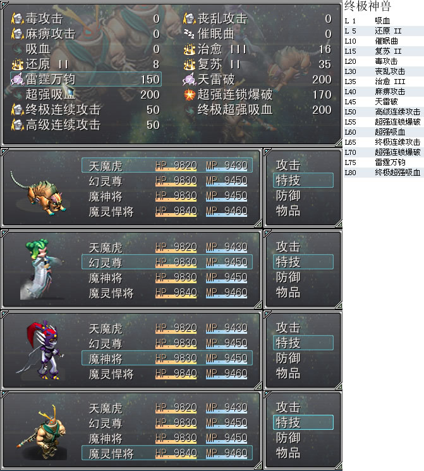Choose 物品 in the last battle menu

[288, 453]
